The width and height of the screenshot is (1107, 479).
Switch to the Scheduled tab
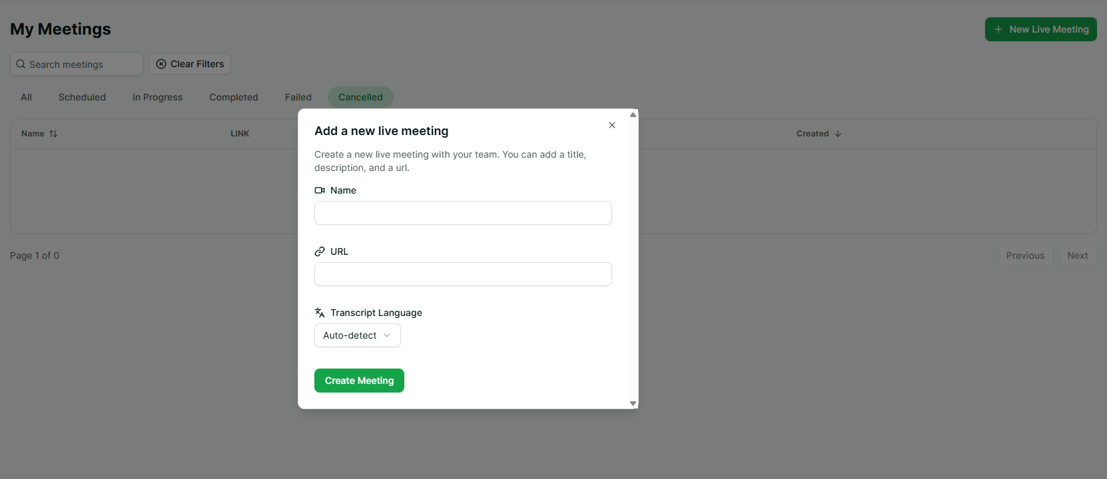pos(82,97)
